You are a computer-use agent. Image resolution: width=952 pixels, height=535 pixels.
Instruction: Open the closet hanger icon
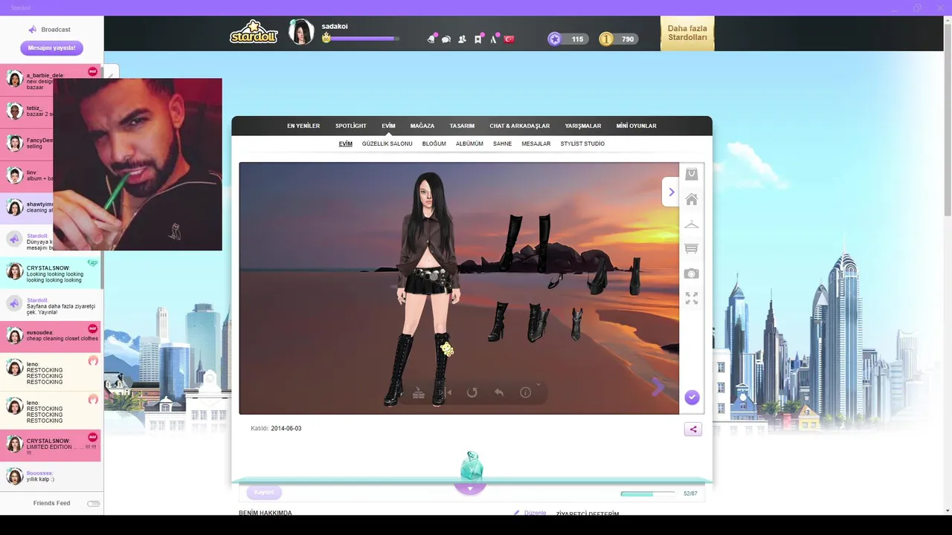[692, 224]
